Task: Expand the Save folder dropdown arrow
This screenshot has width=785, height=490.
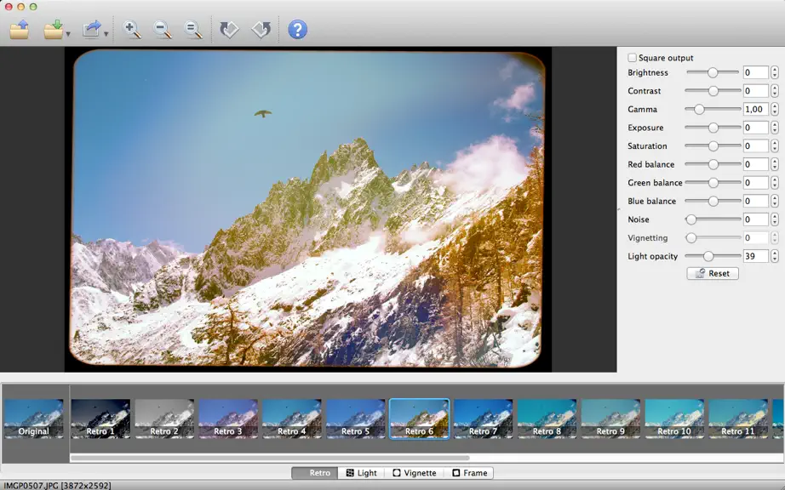Action: (68, 34)
